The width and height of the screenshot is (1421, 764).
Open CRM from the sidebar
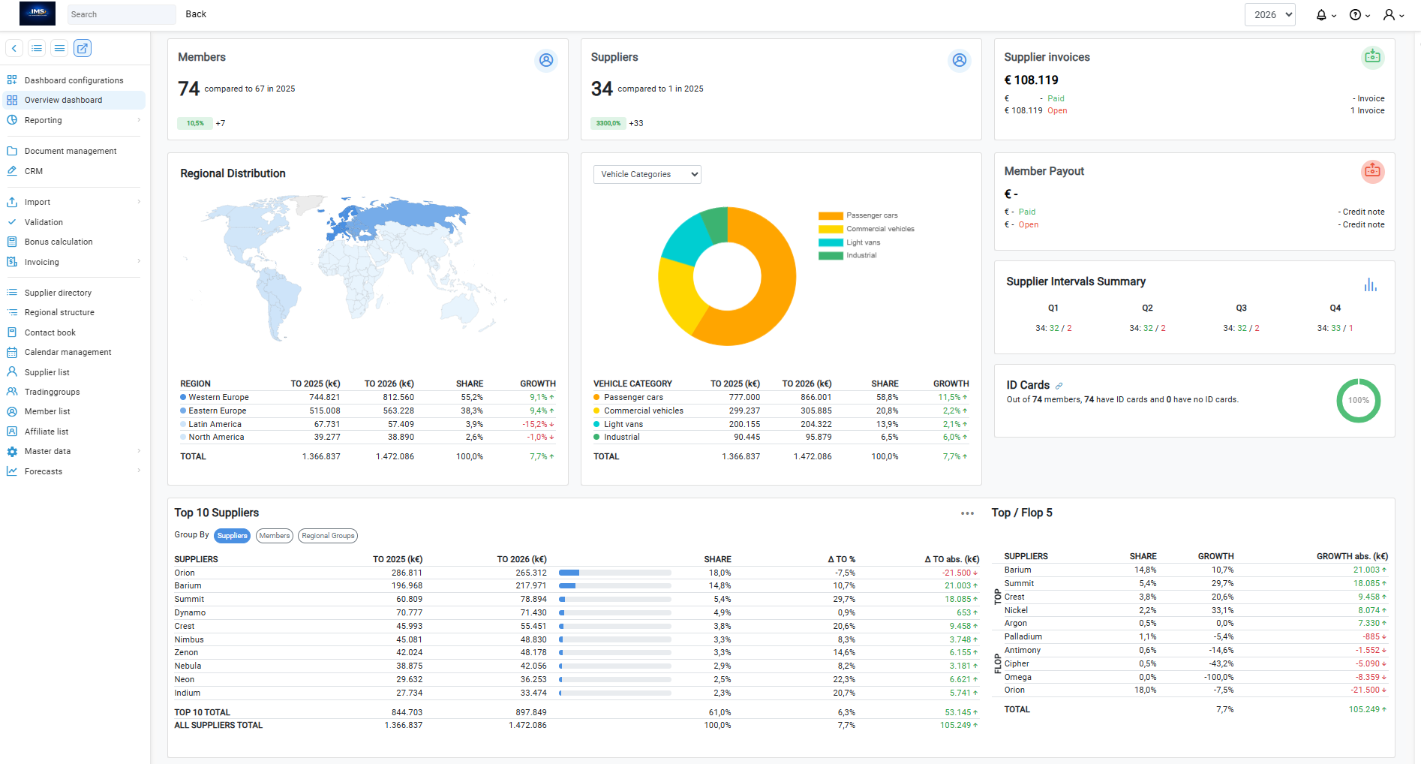(34, 171)
